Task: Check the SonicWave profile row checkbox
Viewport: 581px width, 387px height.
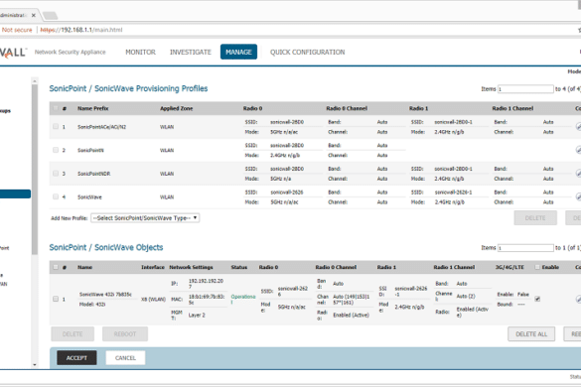Action: 56,196
